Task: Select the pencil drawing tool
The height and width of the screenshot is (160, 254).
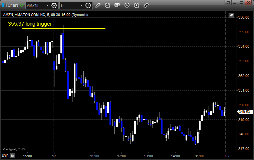Action: coord(98,5)
